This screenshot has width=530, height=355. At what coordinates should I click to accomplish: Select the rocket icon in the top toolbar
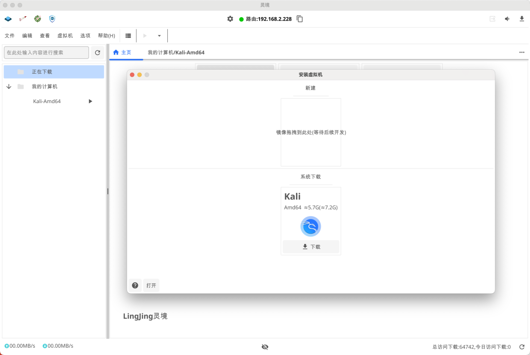pyautogui.click(x=22, y=18)
